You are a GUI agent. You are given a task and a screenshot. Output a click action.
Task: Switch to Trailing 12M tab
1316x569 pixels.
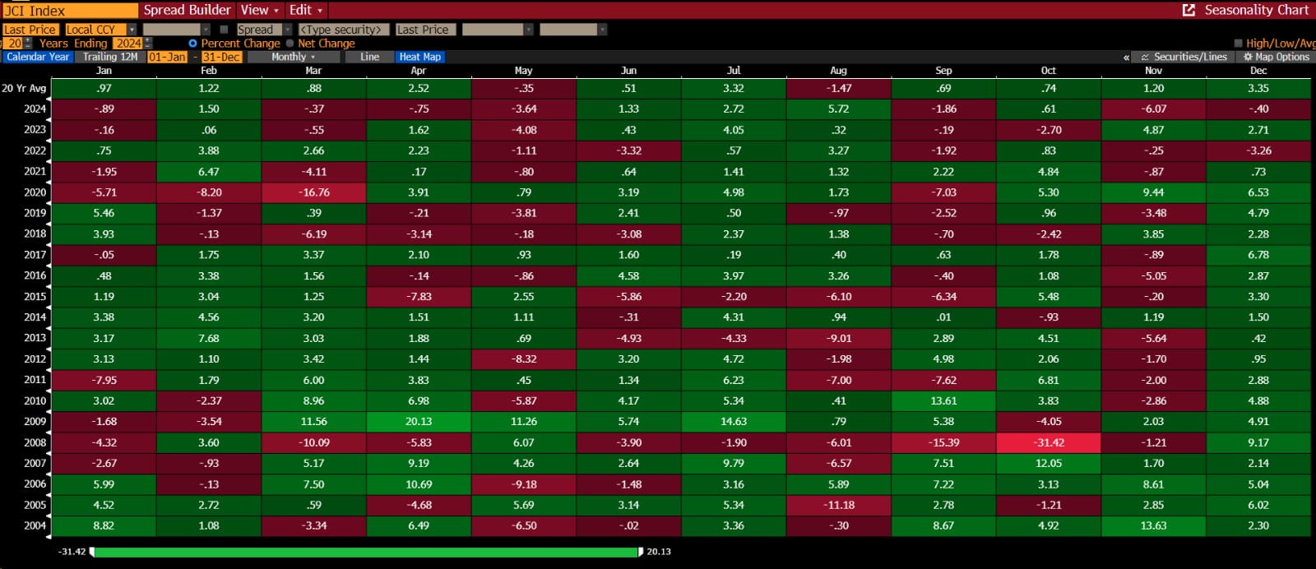[x=110, y=57]
